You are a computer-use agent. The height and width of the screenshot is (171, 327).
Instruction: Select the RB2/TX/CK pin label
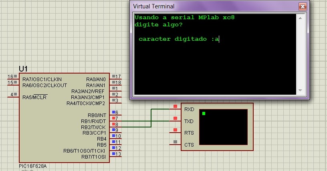pos(93,127)
